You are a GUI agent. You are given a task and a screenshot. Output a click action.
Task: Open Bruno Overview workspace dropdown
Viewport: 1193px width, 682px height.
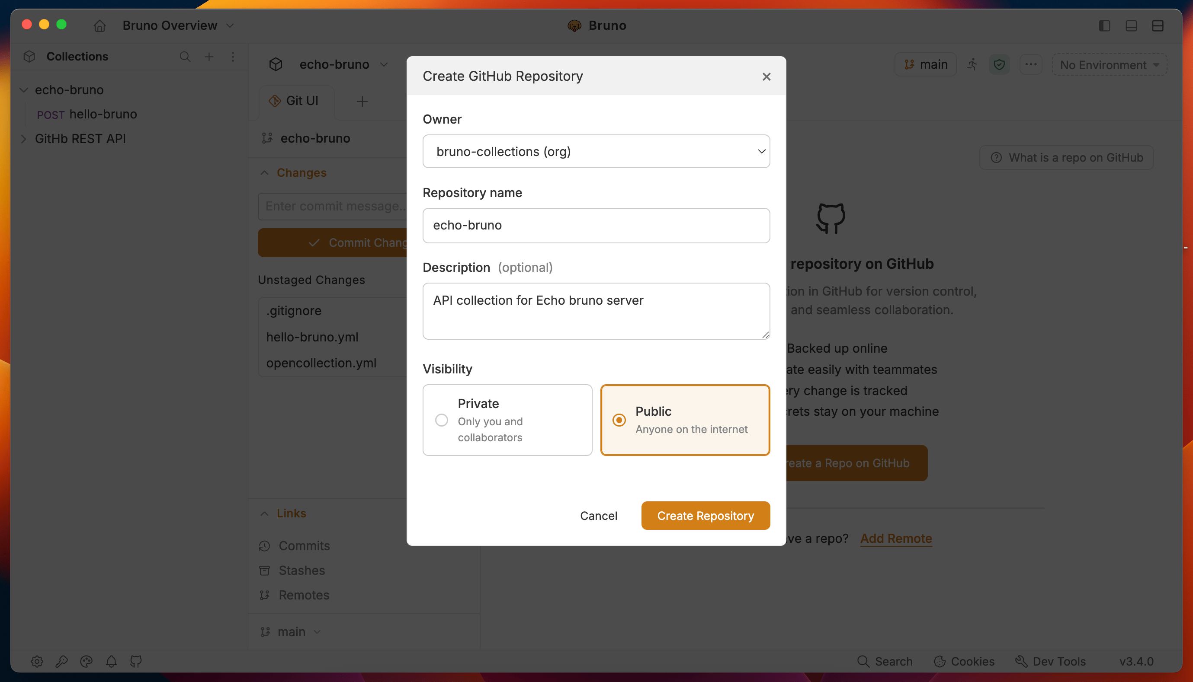pos(178,25)
